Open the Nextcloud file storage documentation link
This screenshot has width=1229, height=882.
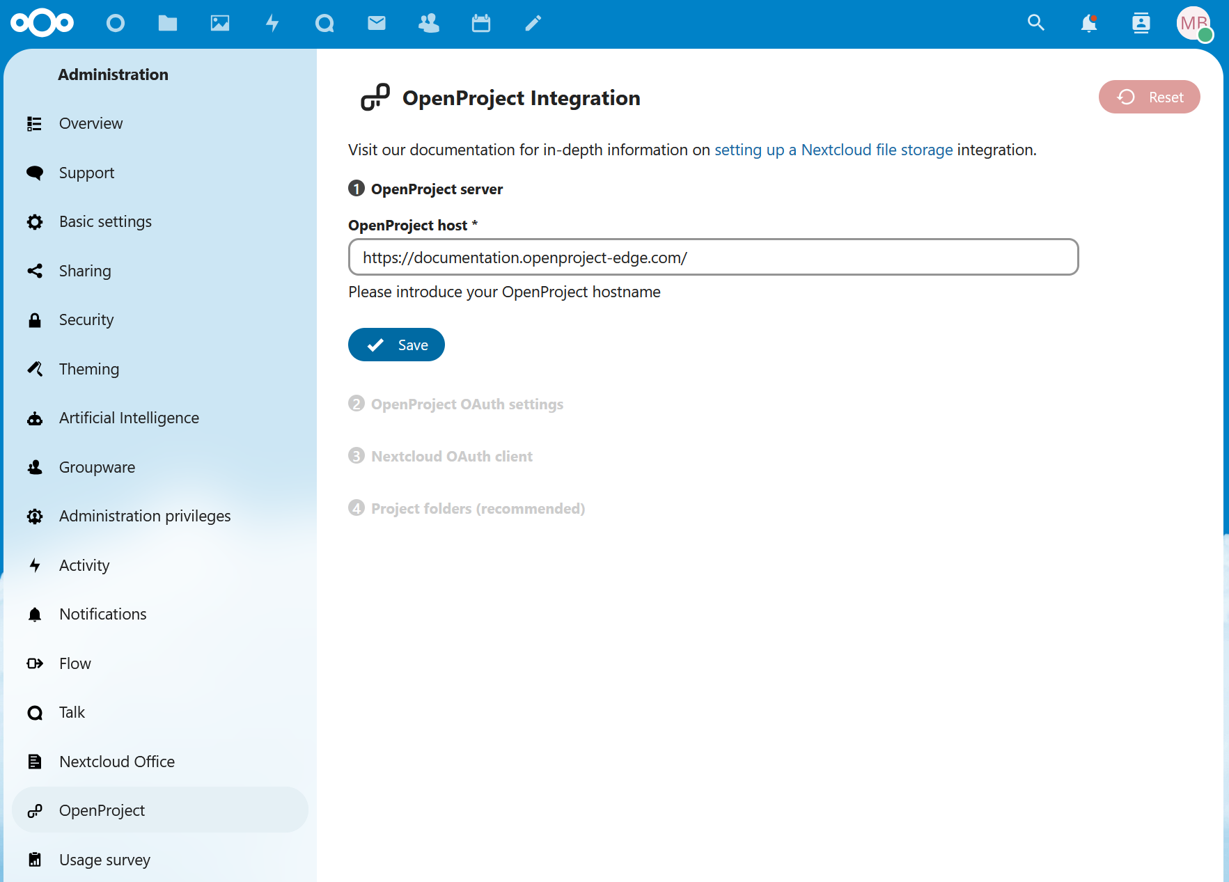tap(833, 150)
